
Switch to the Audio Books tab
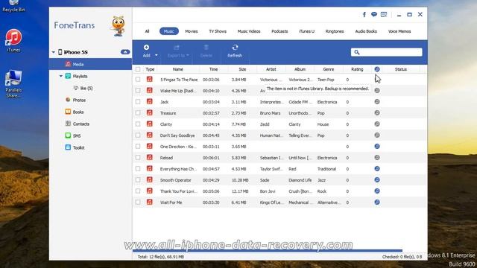(x=366, y=31)
